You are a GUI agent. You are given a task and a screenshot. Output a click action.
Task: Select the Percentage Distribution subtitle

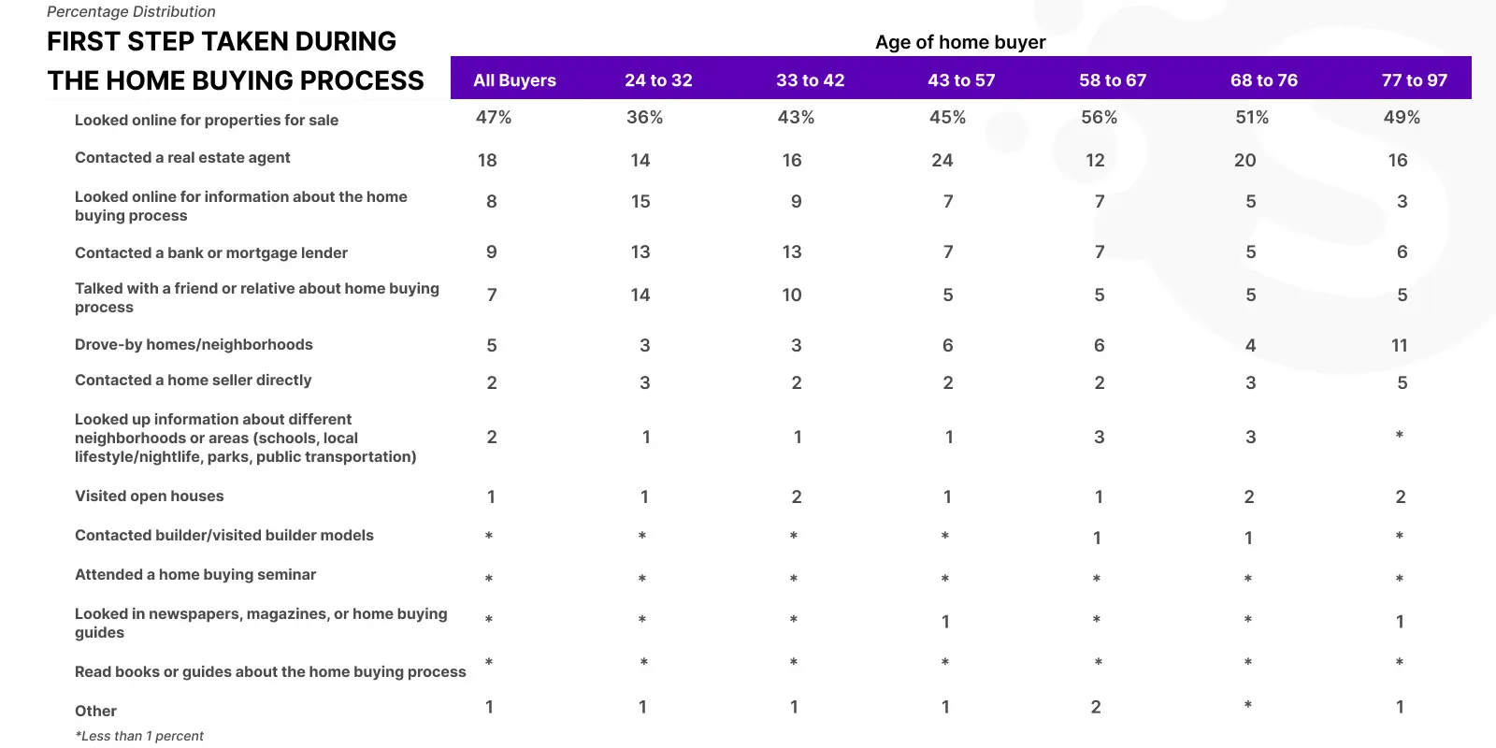point(131,11)
